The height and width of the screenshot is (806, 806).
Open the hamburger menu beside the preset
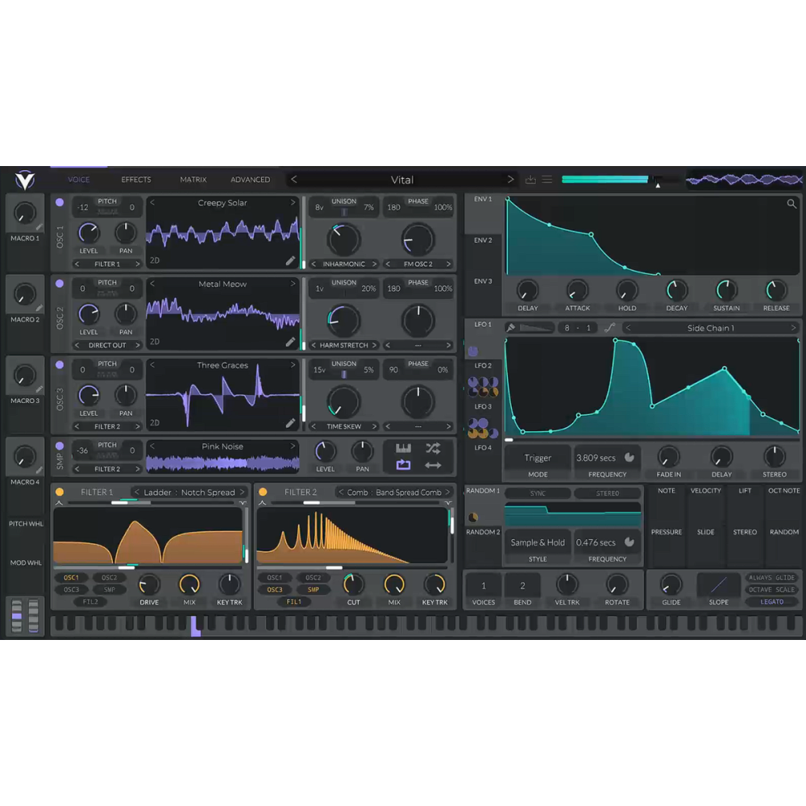click(x=547, y=180)
